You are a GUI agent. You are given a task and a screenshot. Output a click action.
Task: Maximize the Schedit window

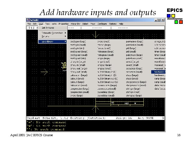[x=159, y=20]
